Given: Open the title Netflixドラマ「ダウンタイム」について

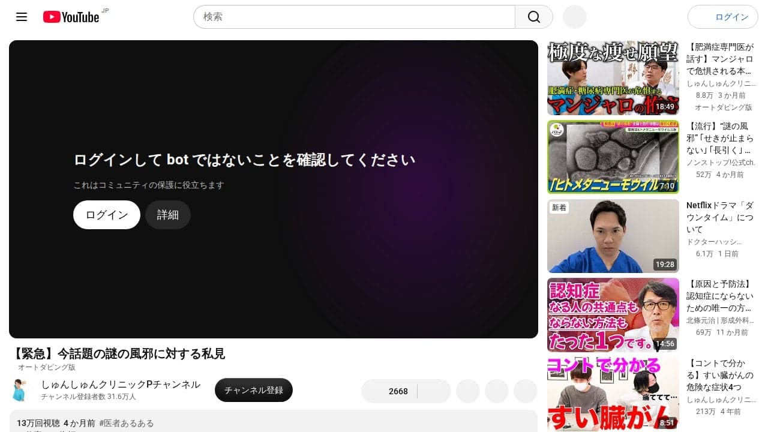Looking at the screenshot, I should click(x=720, y=217).
